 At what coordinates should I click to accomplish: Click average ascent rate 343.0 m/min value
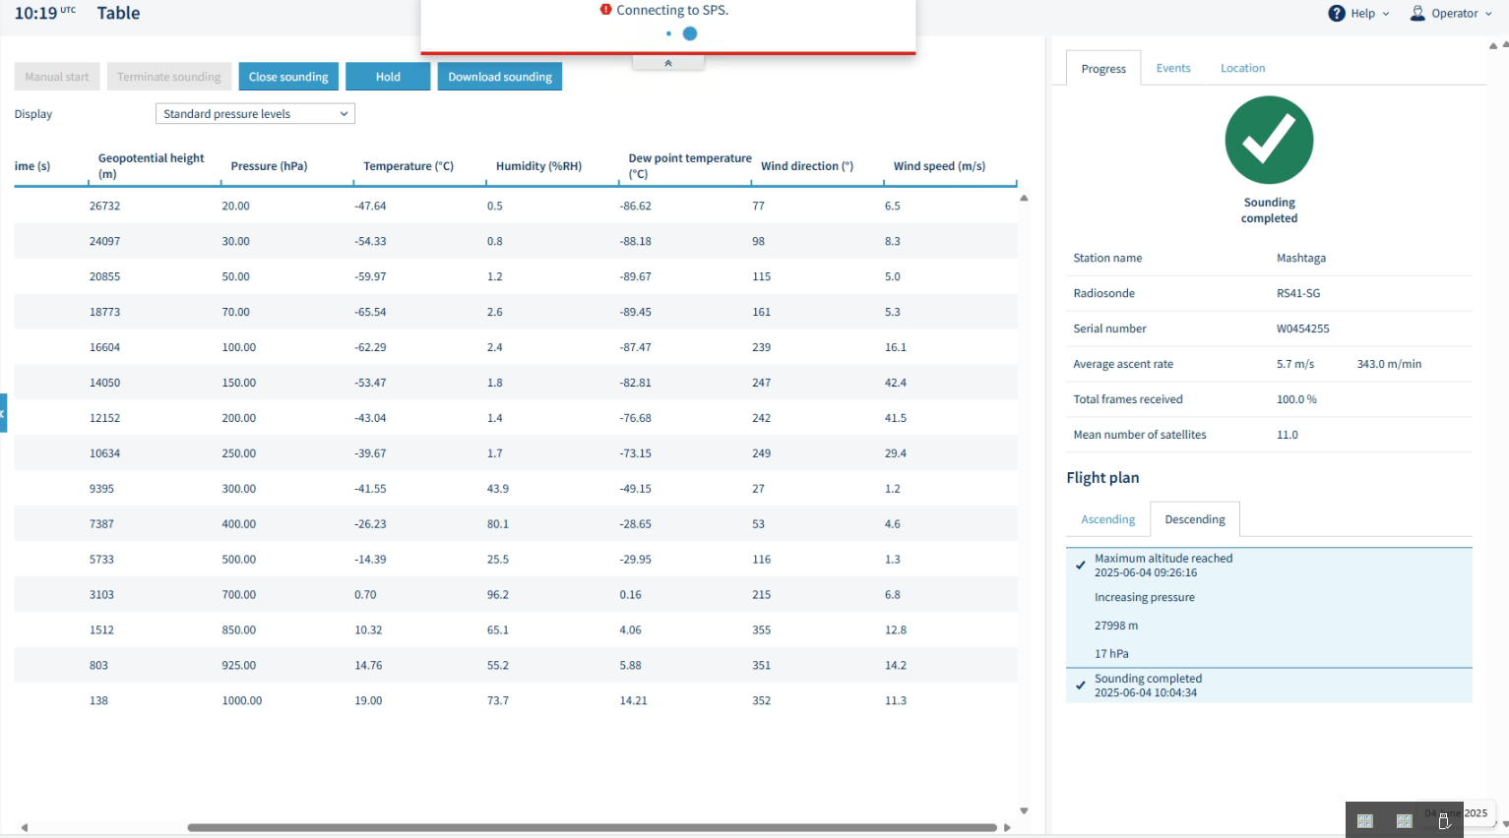1389,365
